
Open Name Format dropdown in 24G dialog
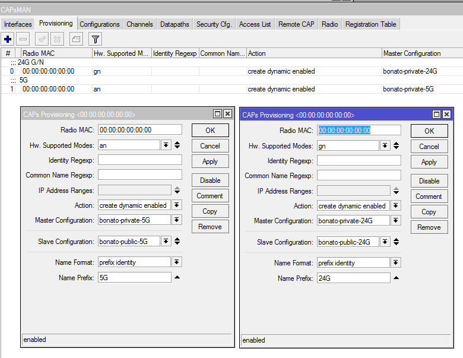pos(396,262)
